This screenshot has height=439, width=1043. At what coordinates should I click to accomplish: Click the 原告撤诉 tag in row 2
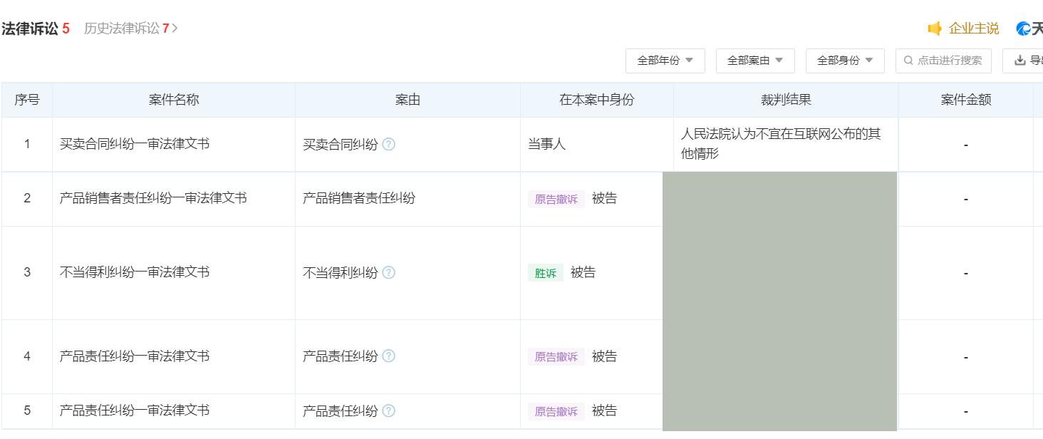pos(556,199)
